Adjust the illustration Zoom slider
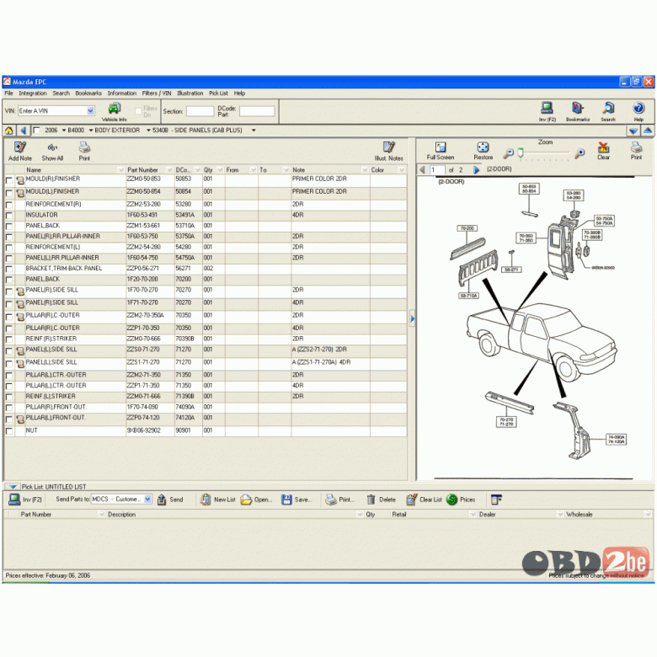 (x=521, y=153)
